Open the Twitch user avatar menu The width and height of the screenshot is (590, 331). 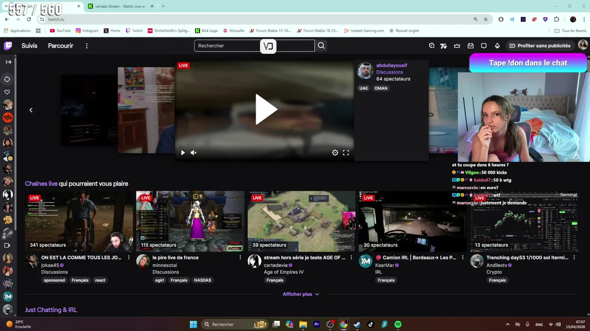[x=583, y=45]
